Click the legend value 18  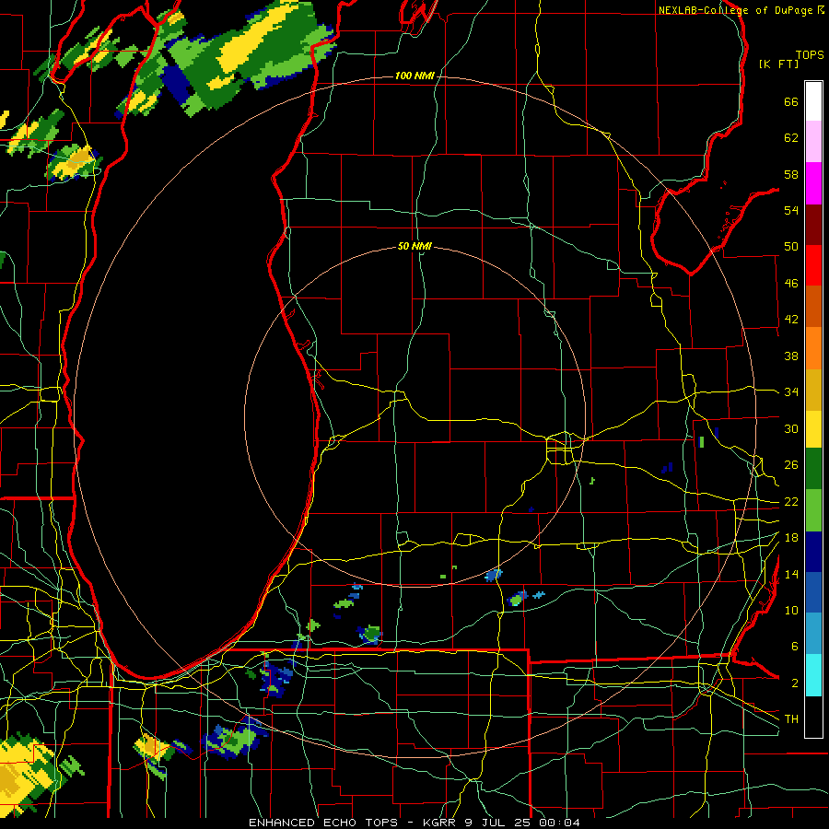[x=791, y=538]
